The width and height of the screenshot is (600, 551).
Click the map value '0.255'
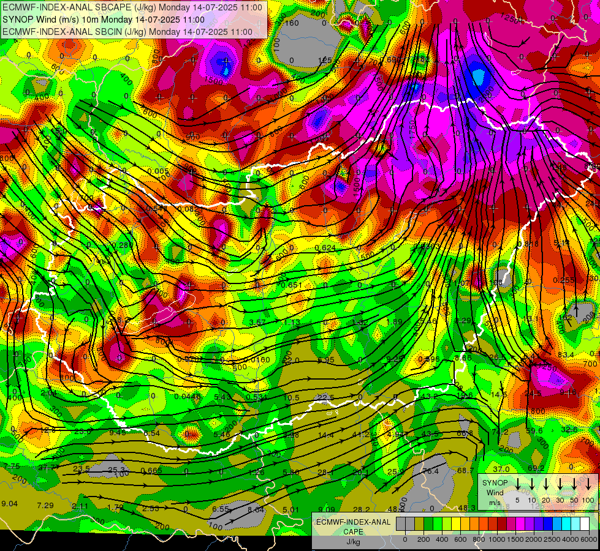(564, 280)
